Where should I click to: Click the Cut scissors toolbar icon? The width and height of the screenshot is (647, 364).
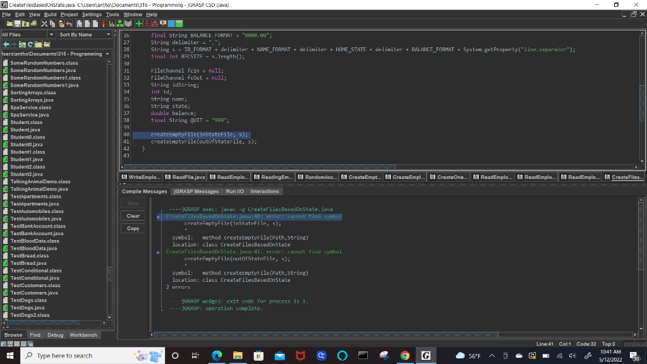pyautogui.click(x=44, y=23)
